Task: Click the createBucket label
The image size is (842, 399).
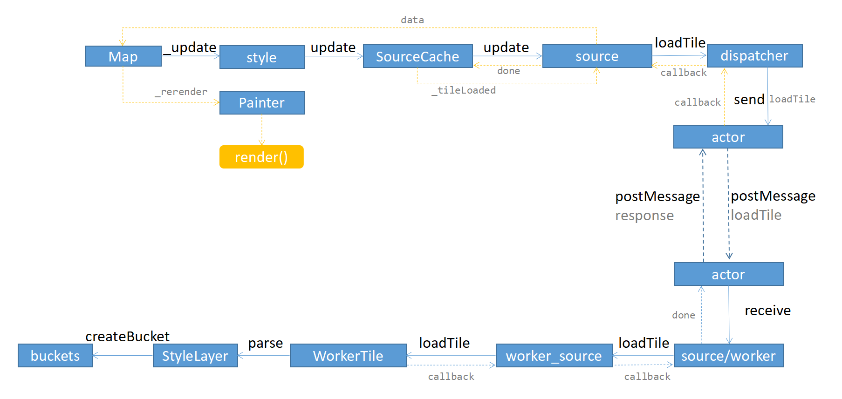Action: (x=127, y=336)
